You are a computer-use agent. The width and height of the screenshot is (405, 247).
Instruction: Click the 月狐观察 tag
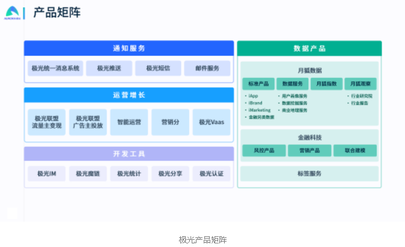point(361,84)
